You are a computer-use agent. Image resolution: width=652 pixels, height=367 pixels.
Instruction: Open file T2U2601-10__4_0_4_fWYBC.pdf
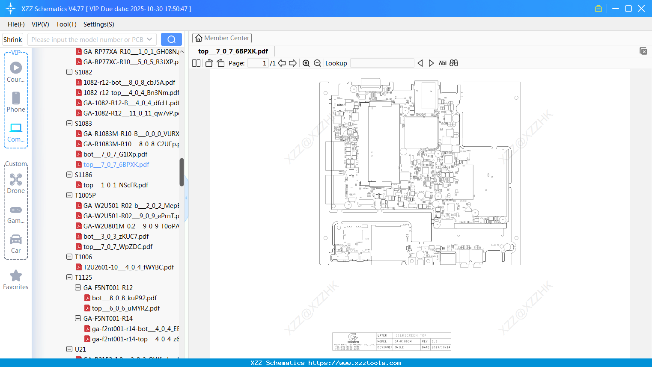coord(128,267)
